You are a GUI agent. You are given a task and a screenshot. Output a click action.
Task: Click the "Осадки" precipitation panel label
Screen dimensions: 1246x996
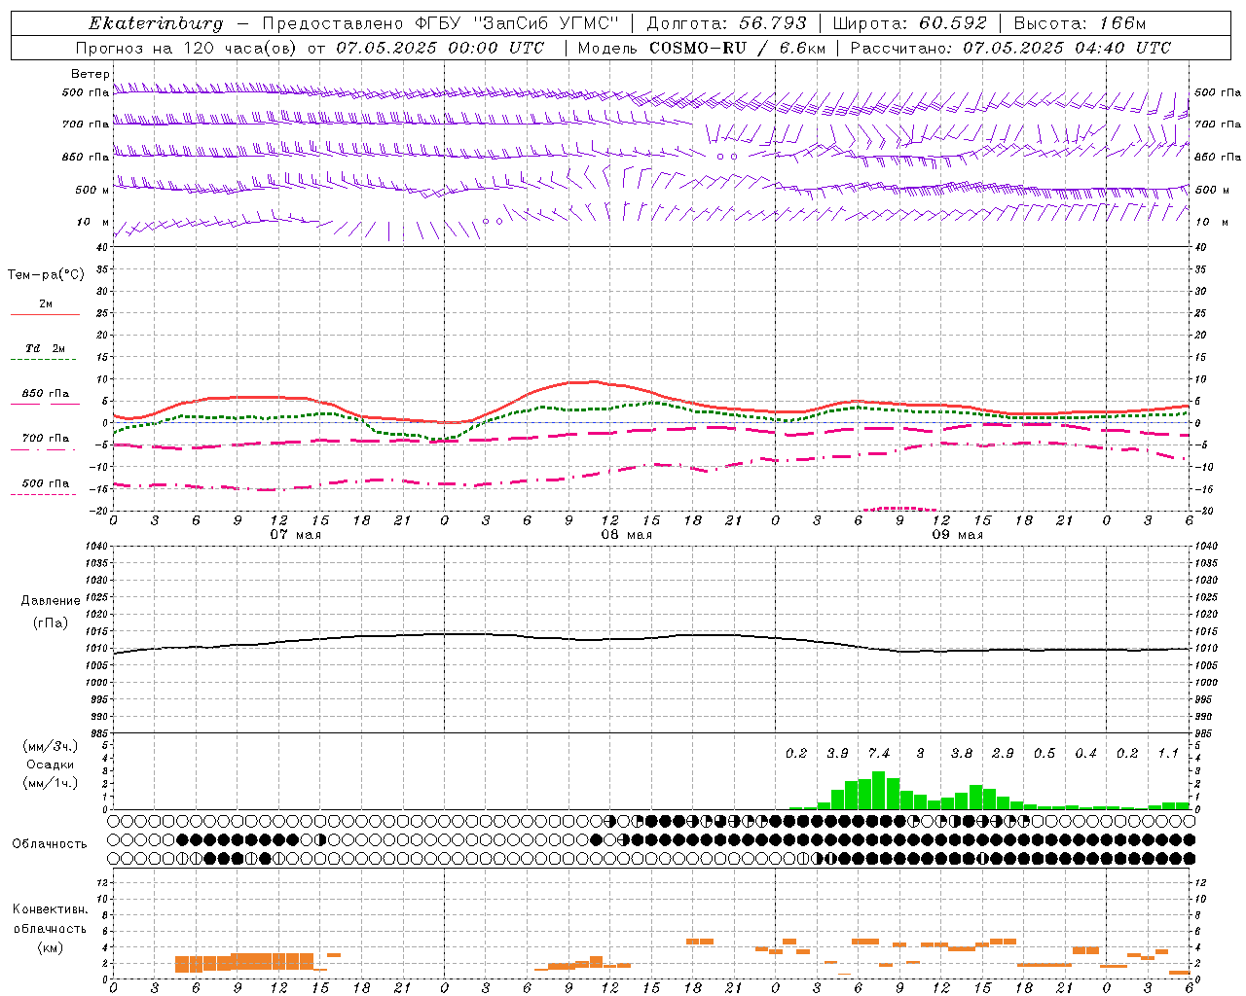point(50,765)
